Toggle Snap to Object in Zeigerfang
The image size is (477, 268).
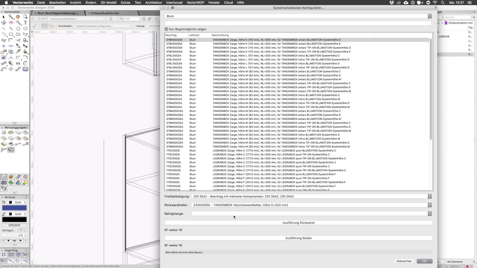coord(11,255)
